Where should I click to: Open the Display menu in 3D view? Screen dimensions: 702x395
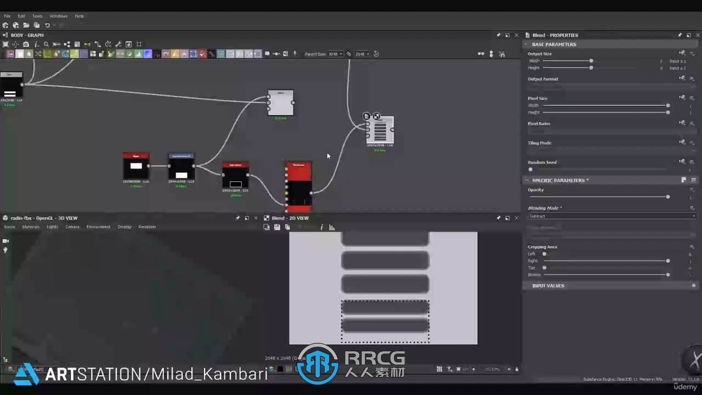124,227
